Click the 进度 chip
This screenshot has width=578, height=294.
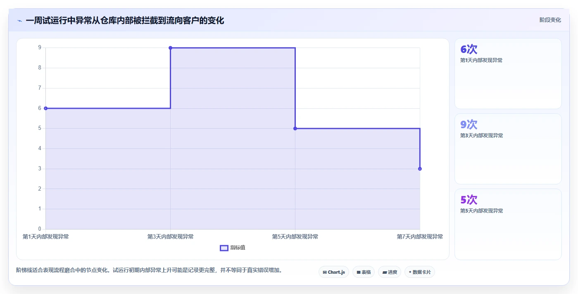pyautogui.click(x=390, y=272)
